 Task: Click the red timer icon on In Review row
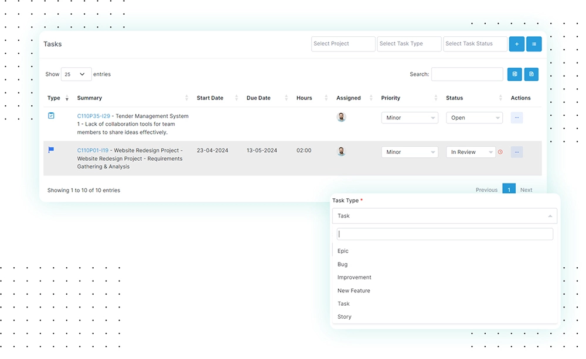[x=500, y=152]
